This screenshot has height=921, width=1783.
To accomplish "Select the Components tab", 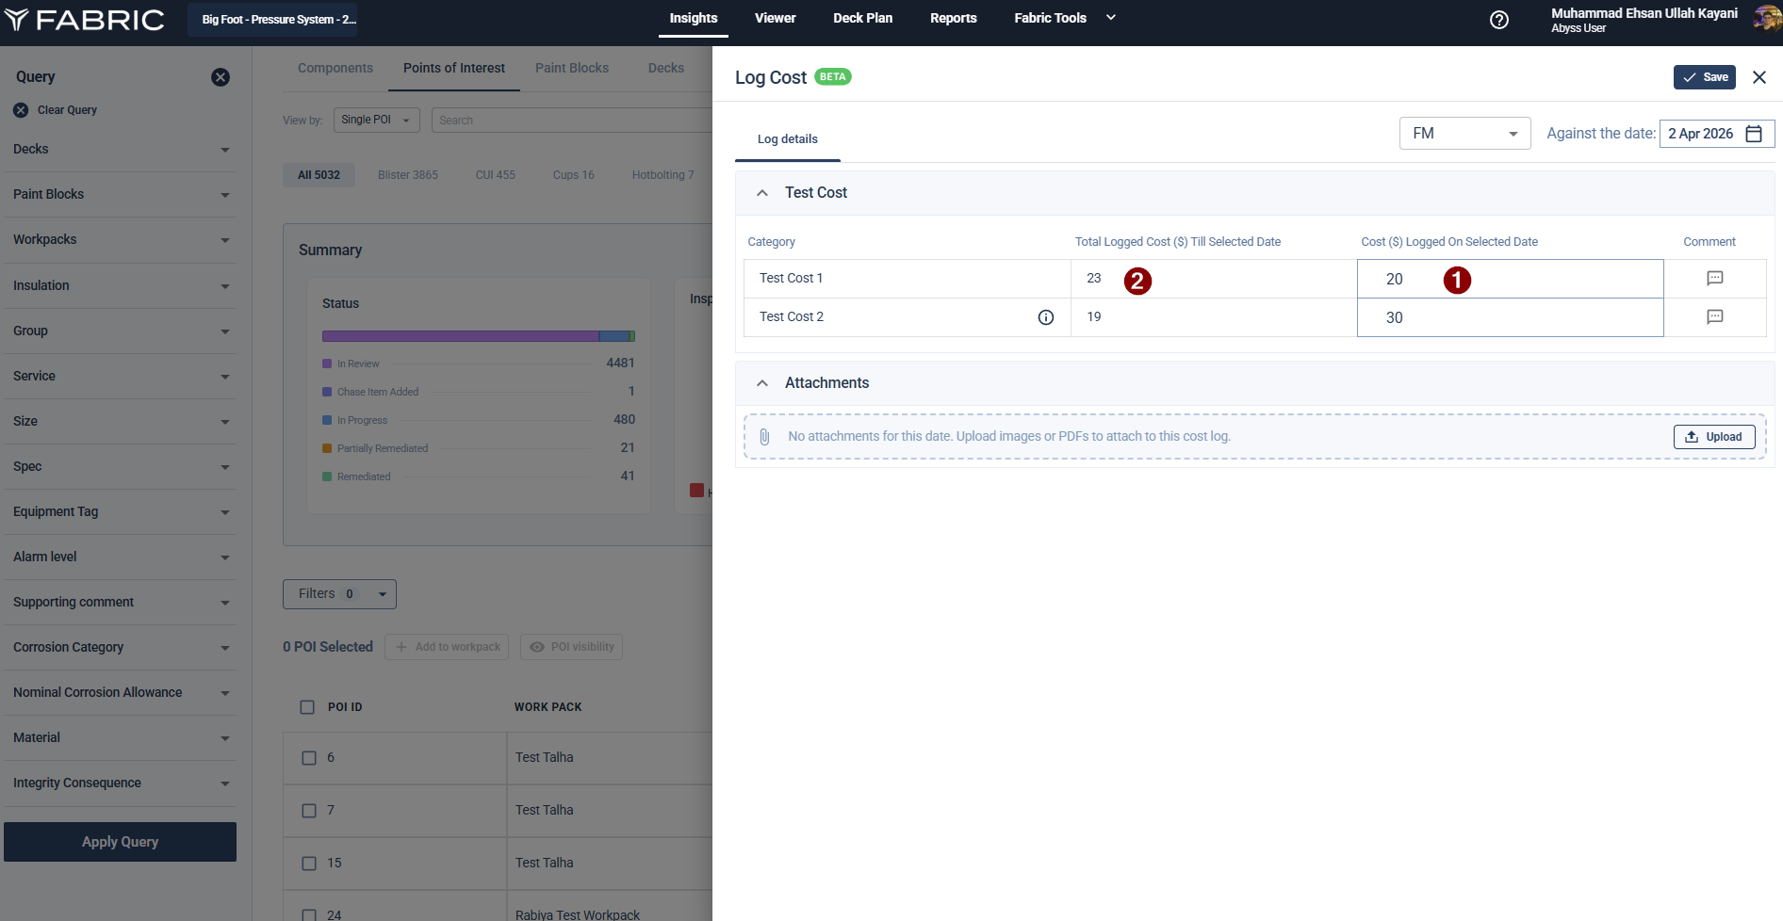I will point(335,68).
